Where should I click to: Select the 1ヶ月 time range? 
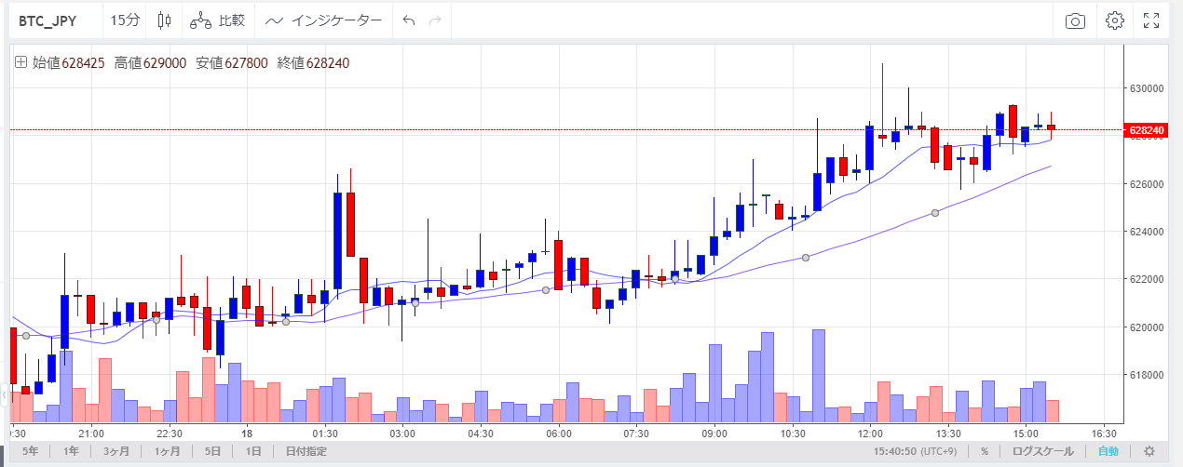[x=169, y=451]
